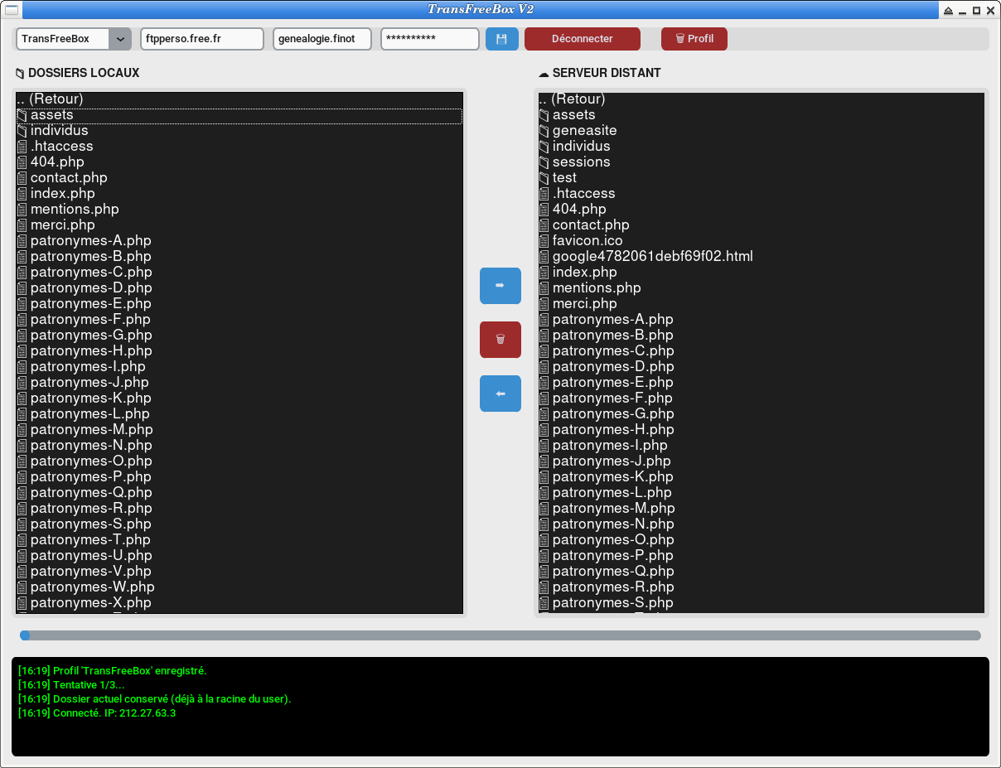
Task: Select local patronymes-J.php file
Action: 239,383
